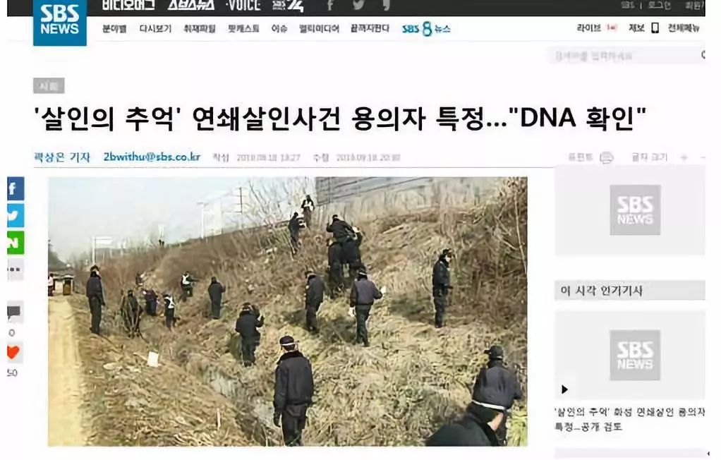
Task: Click the main article photo of searchers
Action: coord(288,311)
